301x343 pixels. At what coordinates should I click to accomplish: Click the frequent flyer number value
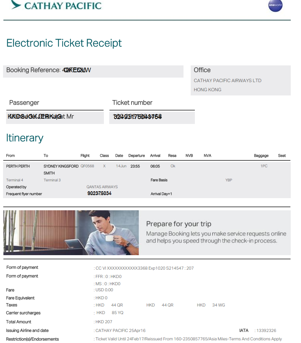(99, 194)
